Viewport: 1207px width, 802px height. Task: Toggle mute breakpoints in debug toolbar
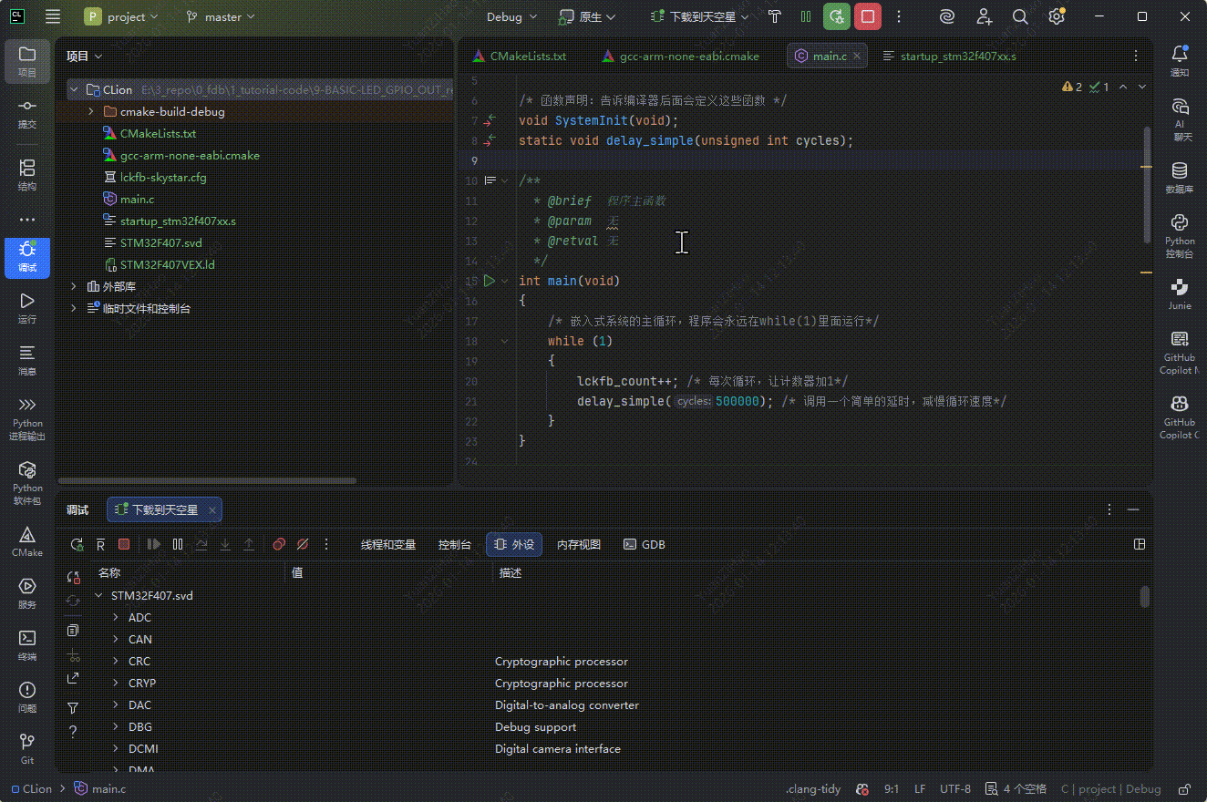click(303, 544)
